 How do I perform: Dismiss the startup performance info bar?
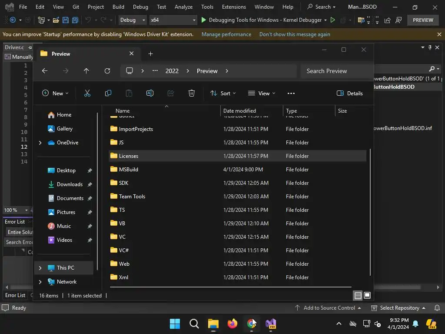point(439,34)
